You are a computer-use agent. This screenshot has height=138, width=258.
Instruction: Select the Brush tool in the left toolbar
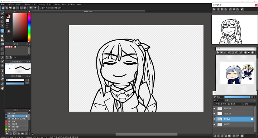pos(2,13)
